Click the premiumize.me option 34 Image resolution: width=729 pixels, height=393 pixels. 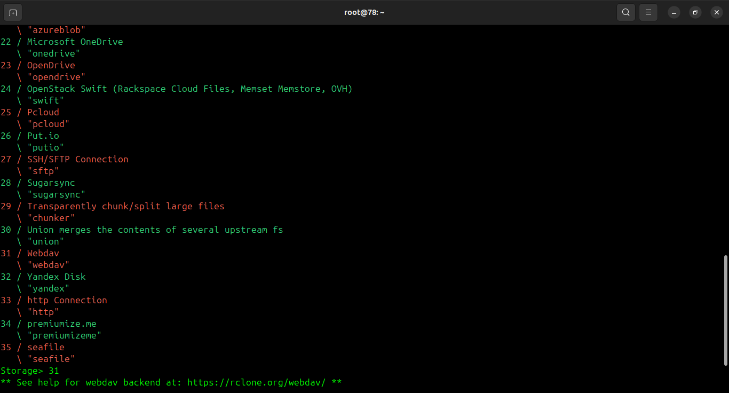(49, 324)
